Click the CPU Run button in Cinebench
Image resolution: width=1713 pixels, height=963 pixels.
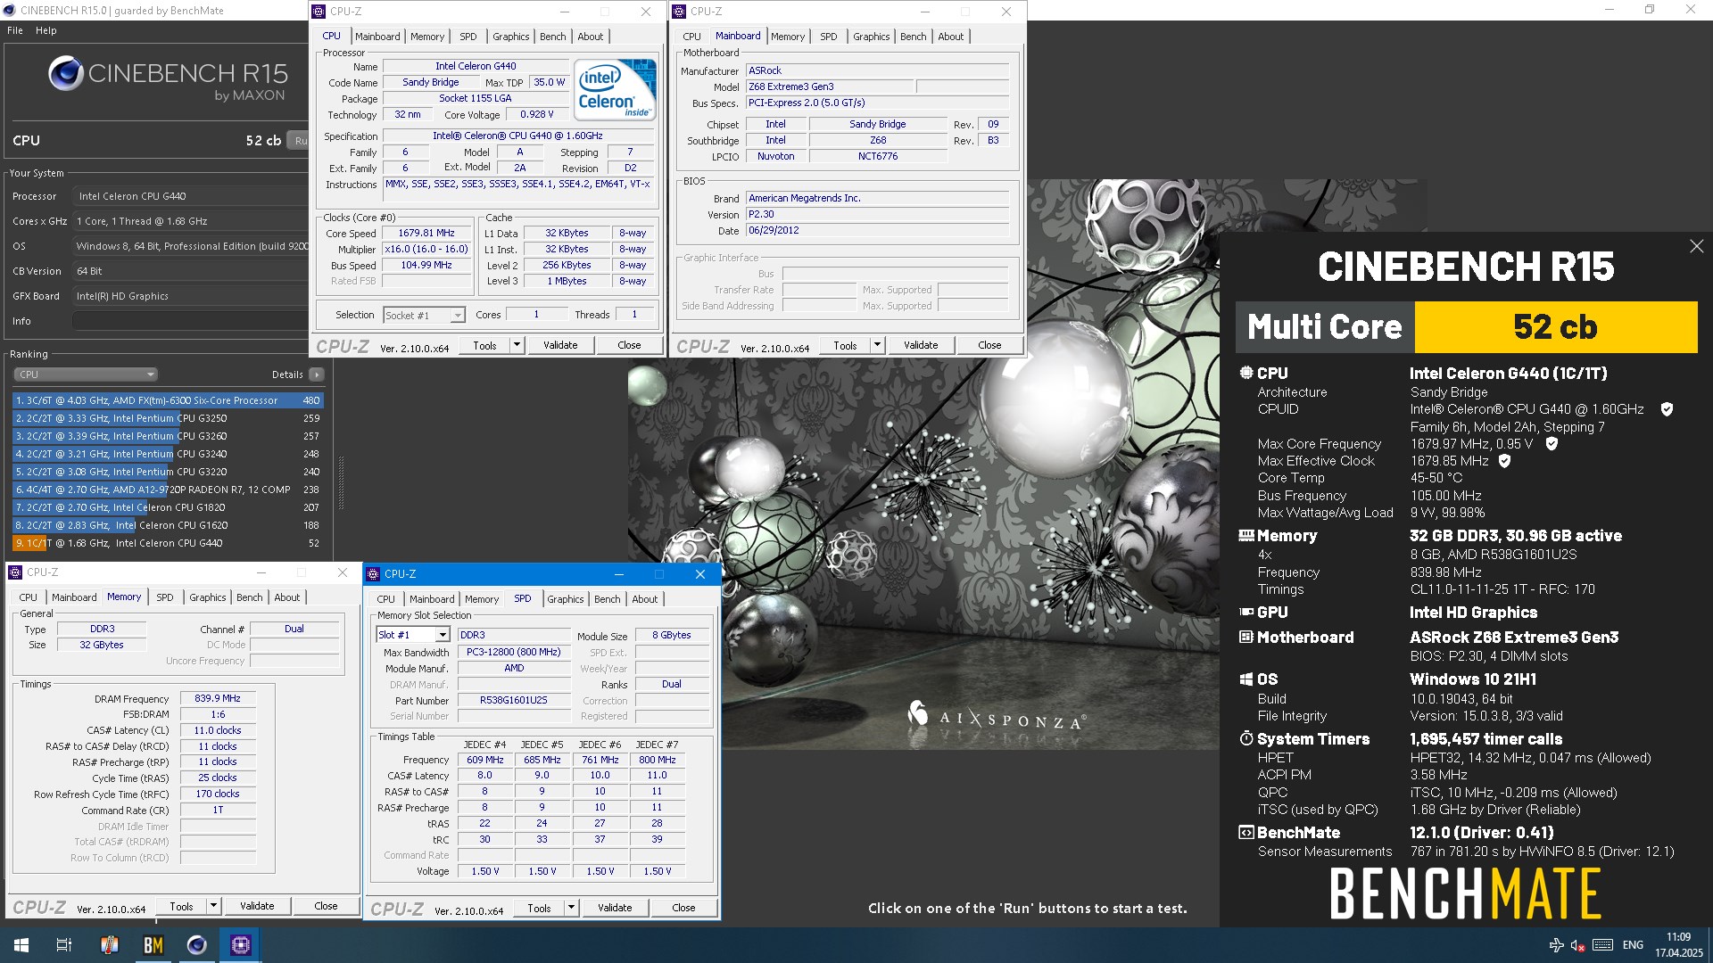(x=300, y=140)
